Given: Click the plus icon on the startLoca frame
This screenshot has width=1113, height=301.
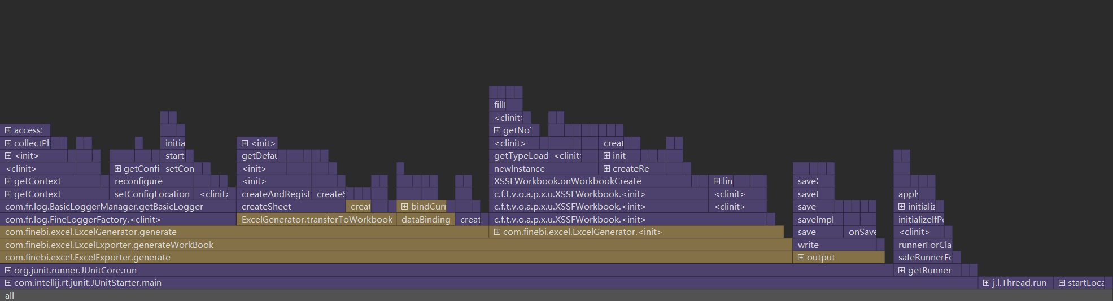Looking at the screenshot, I should click(x=1062, y=283).
